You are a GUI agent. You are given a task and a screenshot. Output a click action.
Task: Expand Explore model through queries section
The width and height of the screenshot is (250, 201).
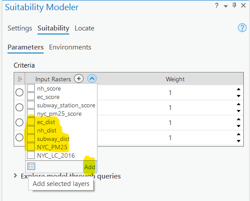[x=15, y=176]
